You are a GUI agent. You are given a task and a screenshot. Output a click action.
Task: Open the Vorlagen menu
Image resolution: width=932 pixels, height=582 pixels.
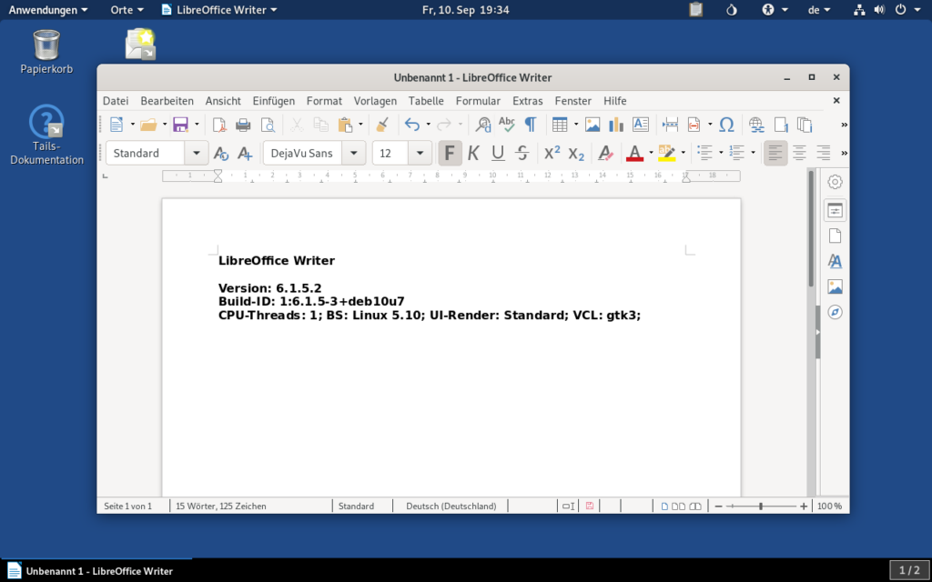375,101
